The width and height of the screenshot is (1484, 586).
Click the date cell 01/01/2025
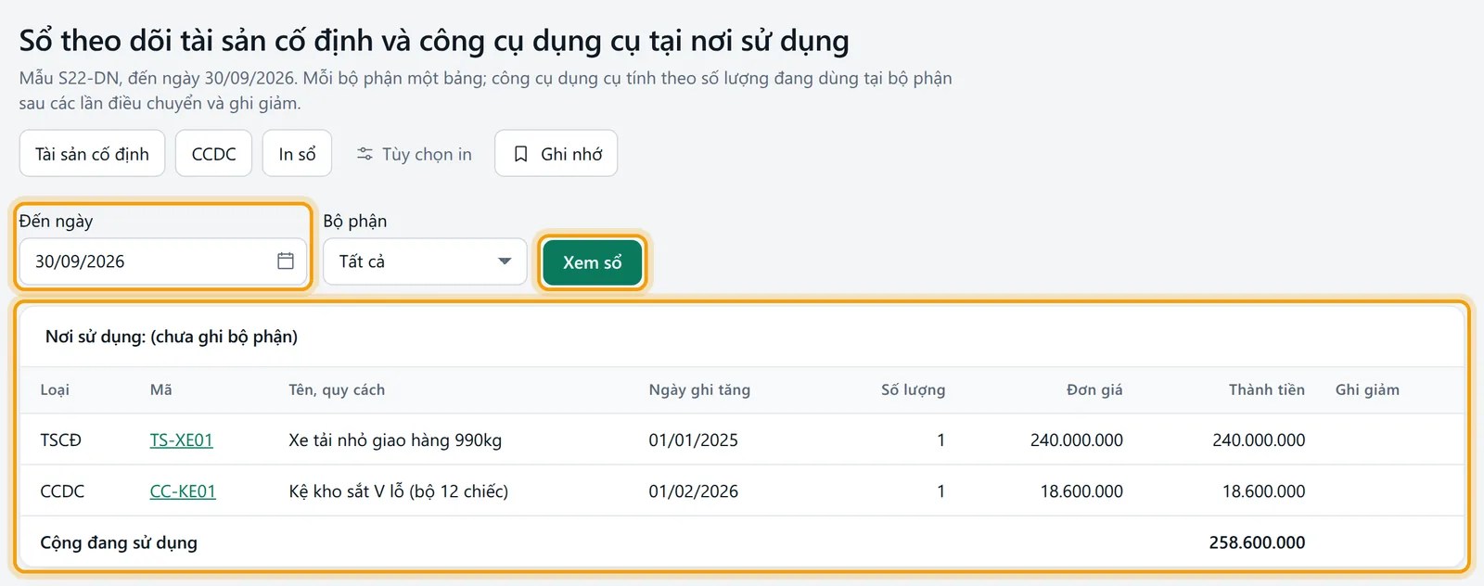coord(694,440)
